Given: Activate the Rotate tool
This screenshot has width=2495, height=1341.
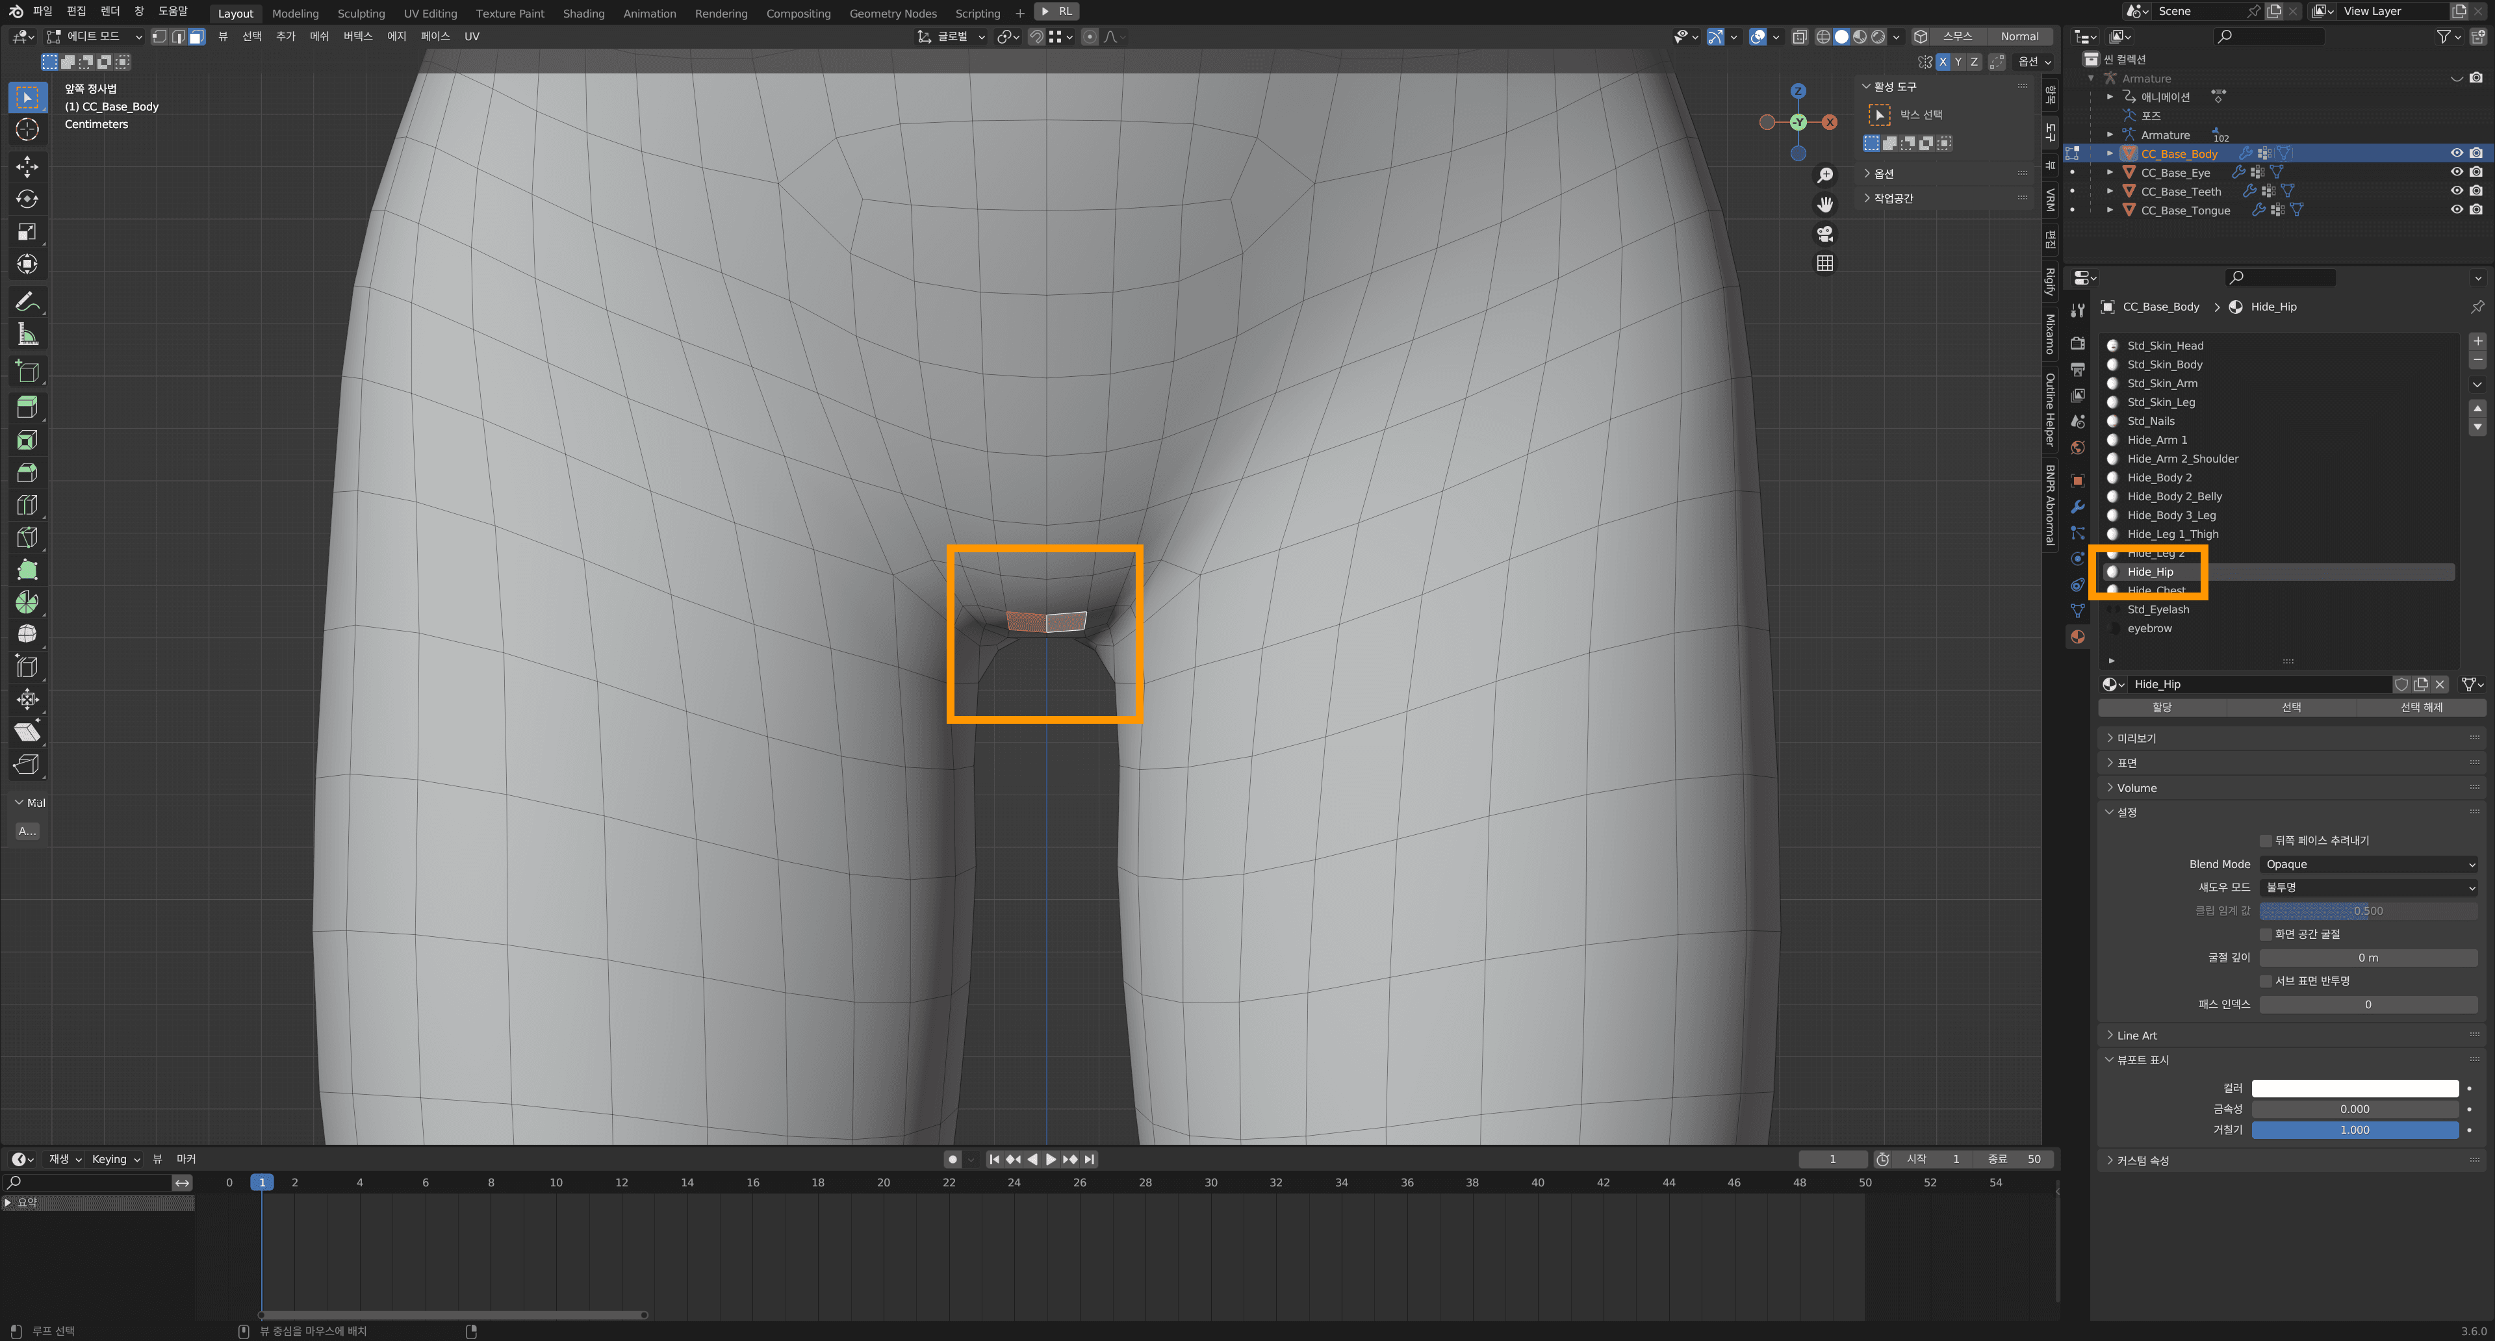Looking at the screenshot, I should click(27, 199).
